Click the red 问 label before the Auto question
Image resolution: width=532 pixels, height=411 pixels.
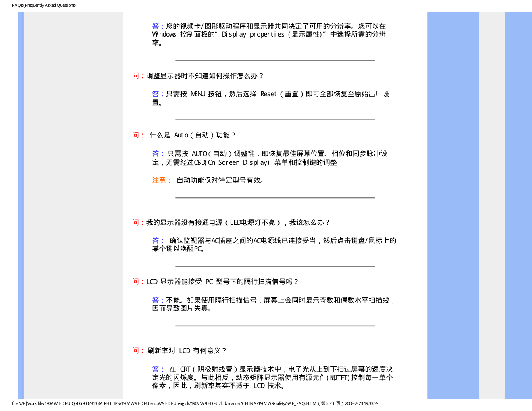[136, 135]
